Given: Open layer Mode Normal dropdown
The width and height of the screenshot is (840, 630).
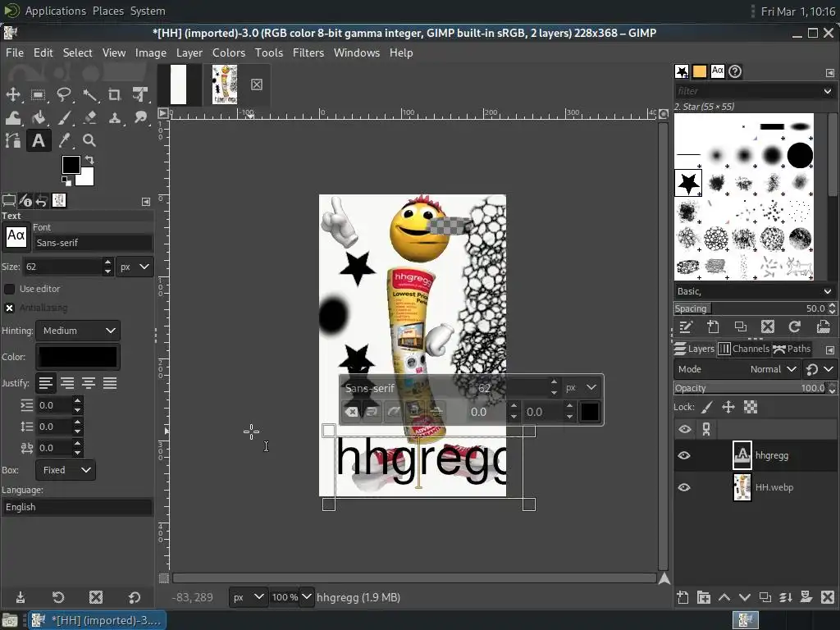Looking at the screenshot, I should (737, 369).
